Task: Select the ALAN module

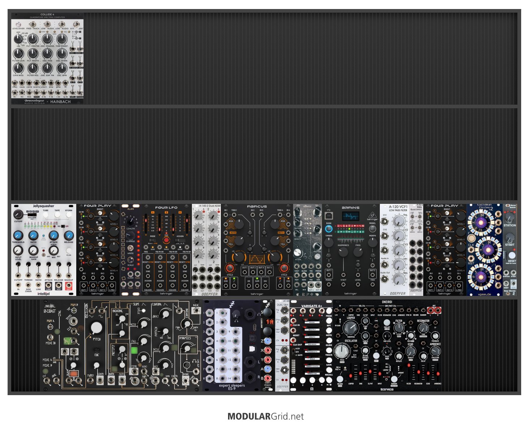Action: coord(130,250)
